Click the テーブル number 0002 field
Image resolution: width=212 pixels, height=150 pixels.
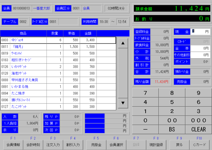click(x=23, y=22)
